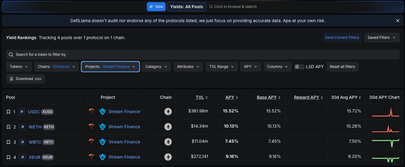Toggle the LSD APY switch
This screenshot has width=405, height=167.
[299, 67]
